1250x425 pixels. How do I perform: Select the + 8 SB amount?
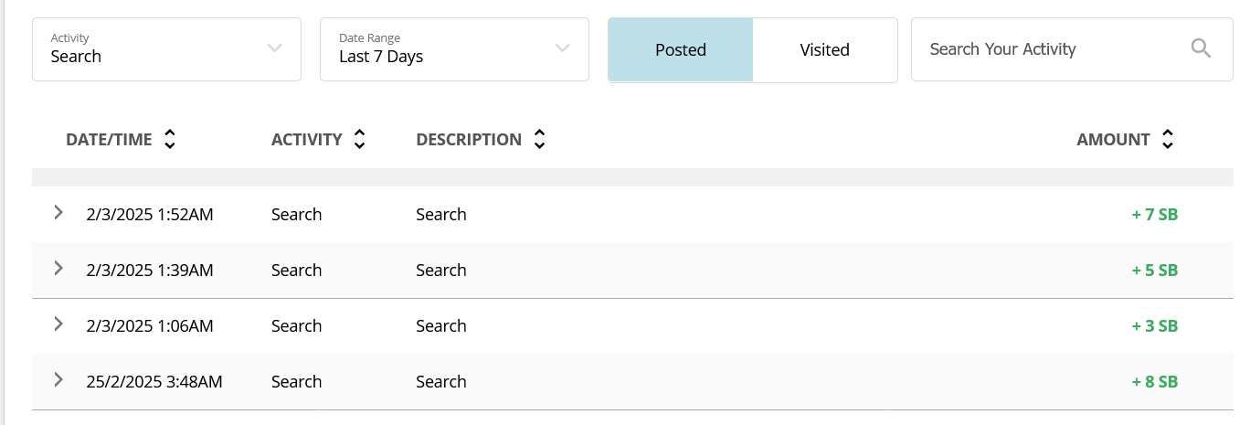tap(1155, 382)
